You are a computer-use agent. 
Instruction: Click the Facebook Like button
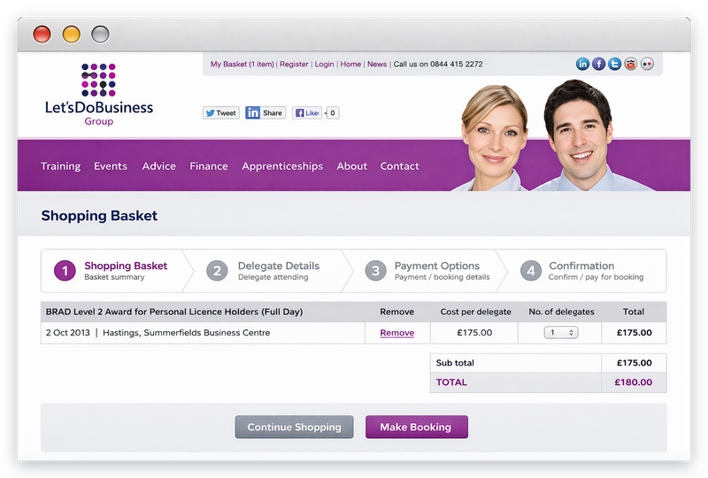pos(307,113)
